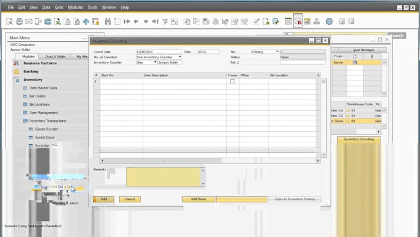Screen dimensions: 420x237
Task: Open the Send Messages tab in background window
Action: click(363, 50)
